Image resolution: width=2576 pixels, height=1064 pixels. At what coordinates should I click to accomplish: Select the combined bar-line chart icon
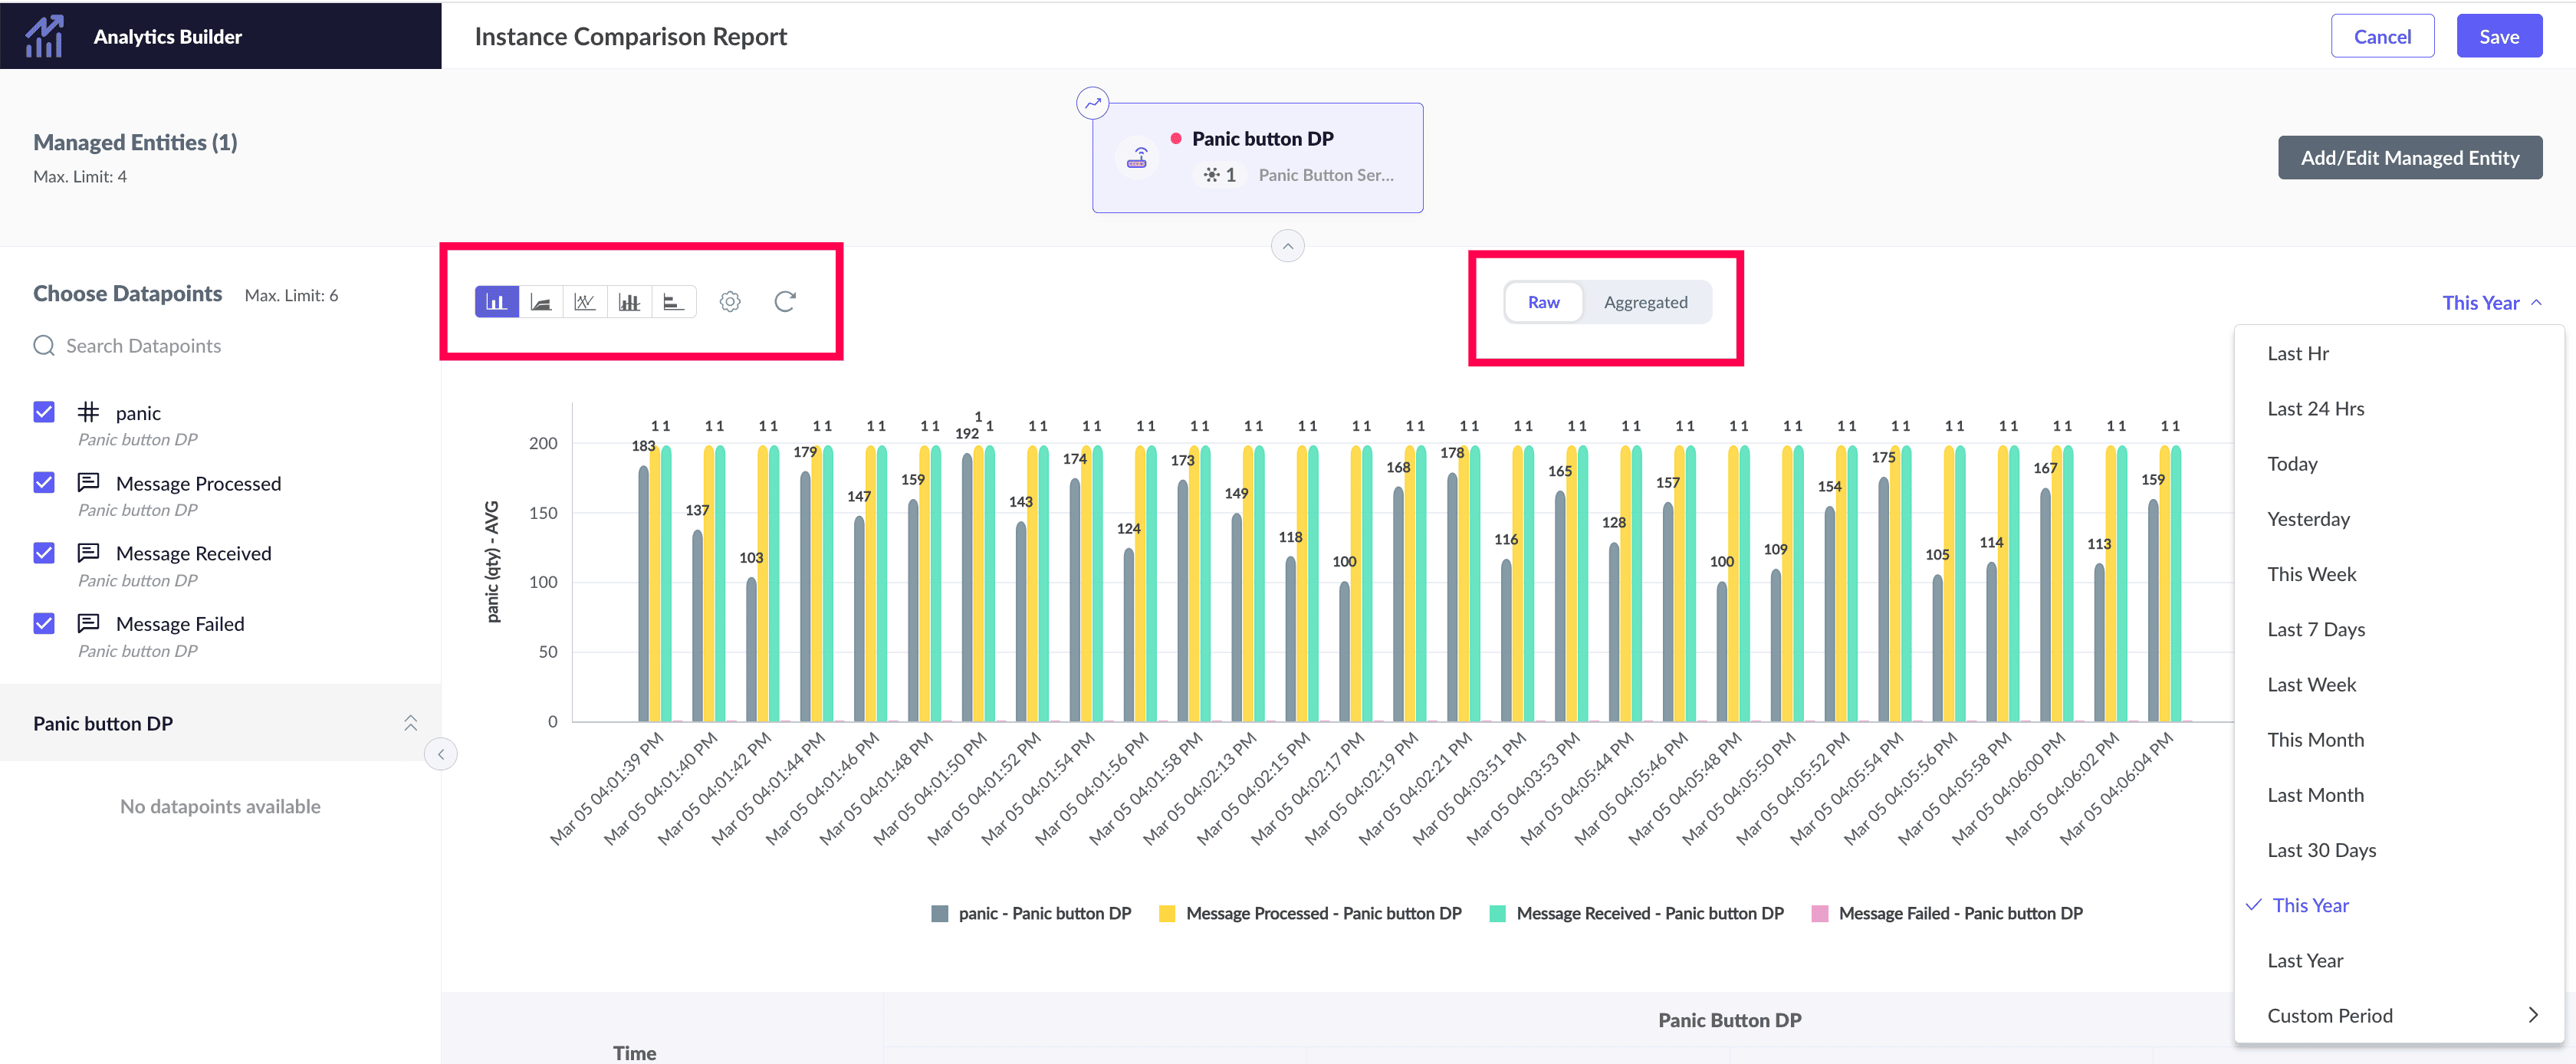point(629,302)
